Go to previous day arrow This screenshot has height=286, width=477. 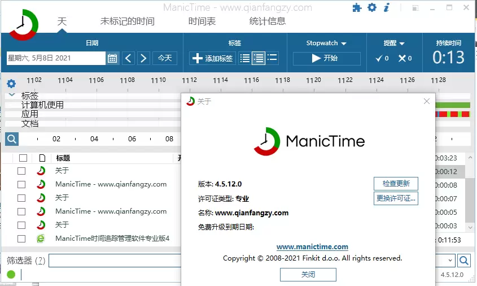point(128,58)
